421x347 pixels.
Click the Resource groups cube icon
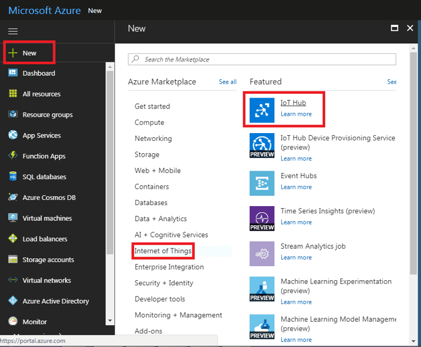(13, 114)
